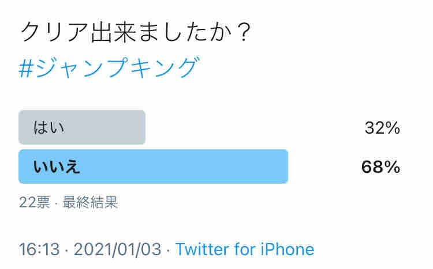Click the 68% poll percentage
The image size is (433, 269).
pyautogui.click(x=381, y=167)
